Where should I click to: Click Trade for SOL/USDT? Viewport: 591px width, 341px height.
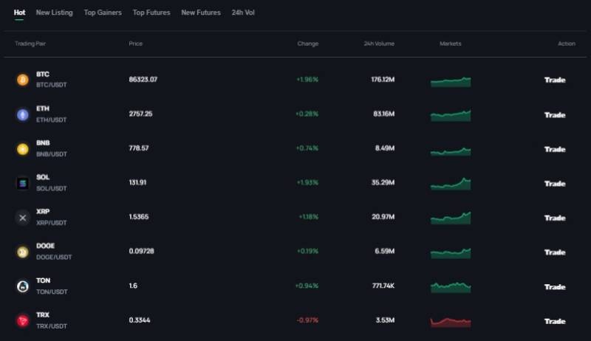click(x=555, y=183)
